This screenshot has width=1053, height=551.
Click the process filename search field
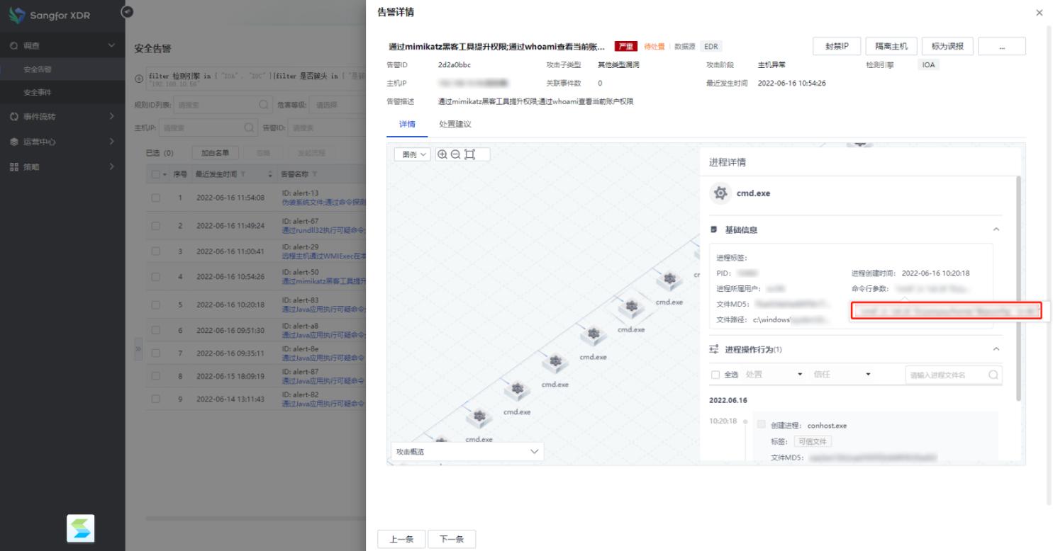click(x=947, y=375)
